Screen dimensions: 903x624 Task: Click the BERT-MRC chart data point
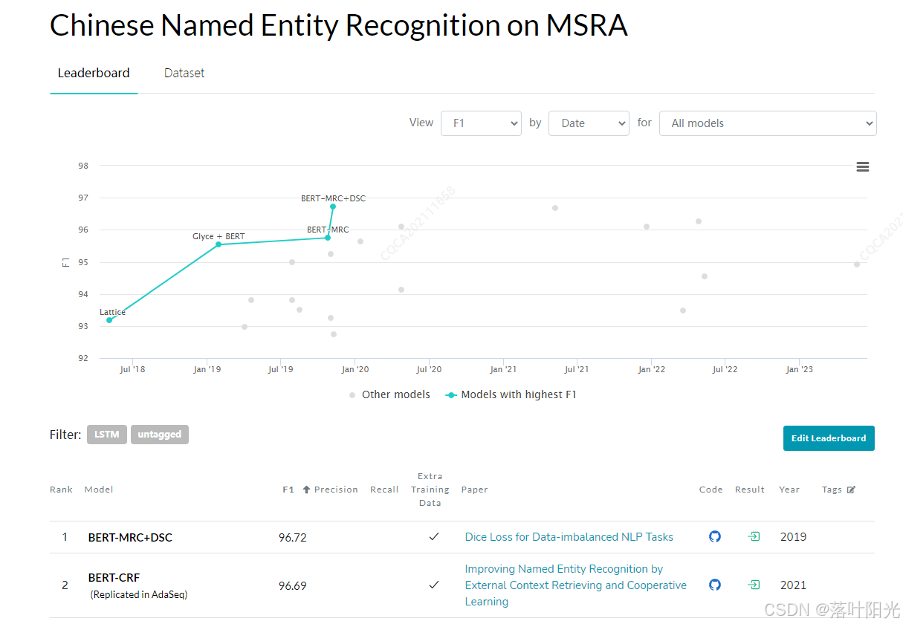click(328, 238)
